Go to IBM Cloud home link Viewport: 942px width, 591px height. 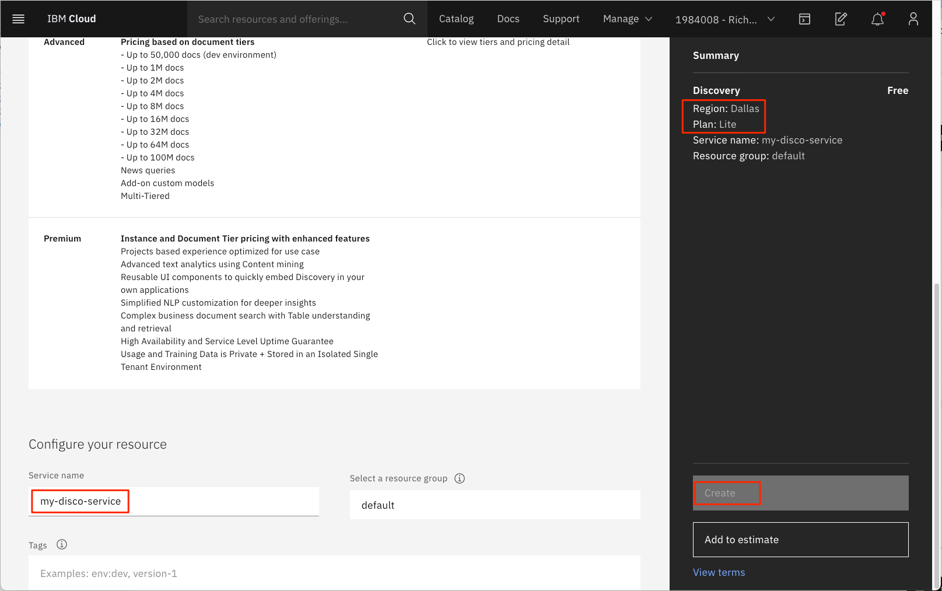[72, 19]
